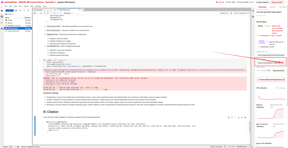Click the Stop execution button
The height and width of the screenshot is (148, 288).
point(277,2)
